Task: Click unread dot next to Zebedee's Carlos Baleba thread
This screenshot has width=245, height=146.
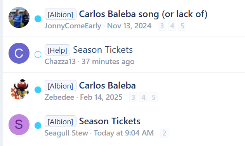Action: pyautogui.click(x=38, y=90)
